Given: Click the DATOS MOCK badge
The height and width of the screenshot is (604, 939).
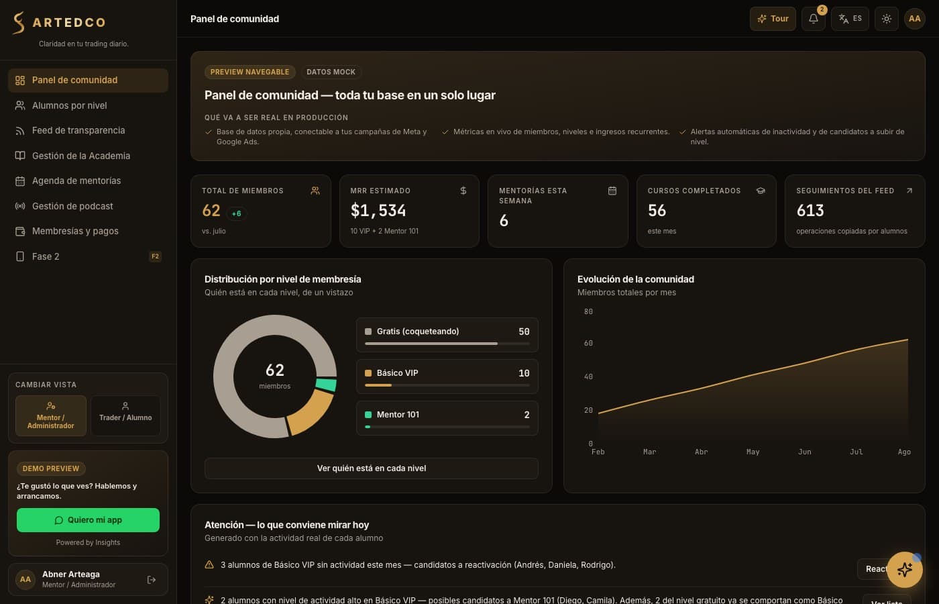Looking at the screenshot, I should click(x=331, y=72).
